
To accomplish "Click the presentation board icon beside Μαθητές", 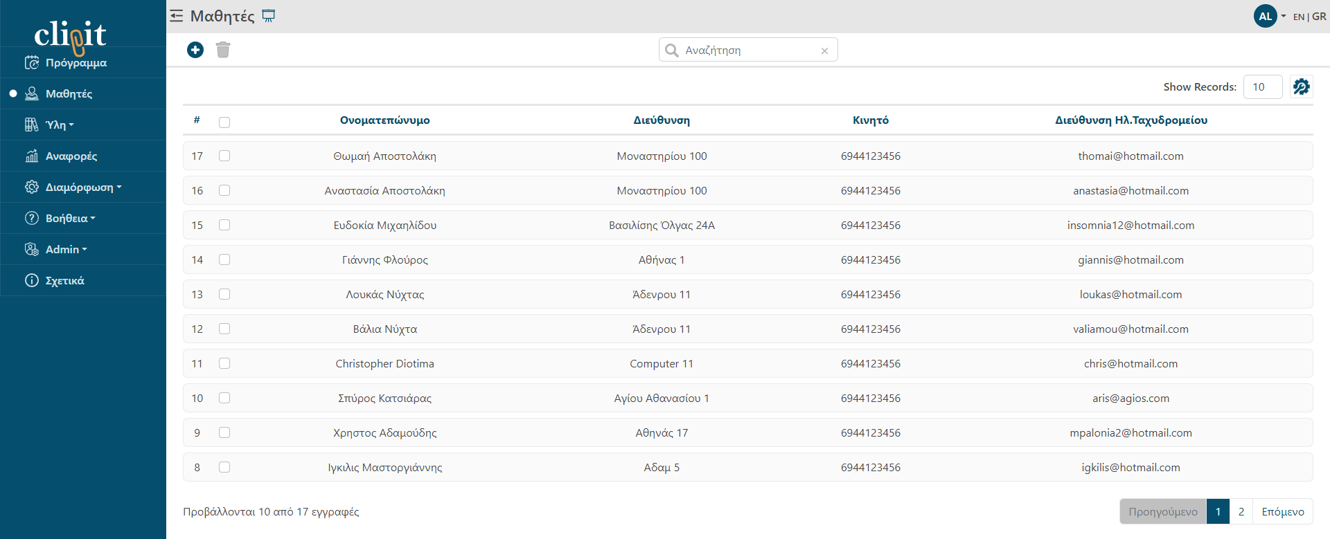I will coord(269,16).
